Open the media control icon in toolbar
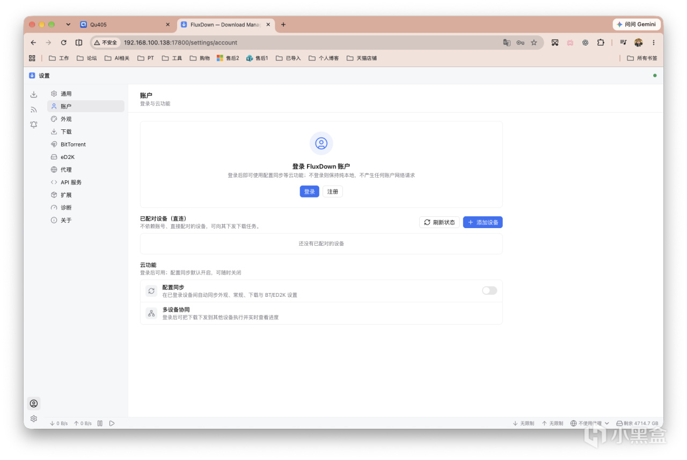 [623, 42]
